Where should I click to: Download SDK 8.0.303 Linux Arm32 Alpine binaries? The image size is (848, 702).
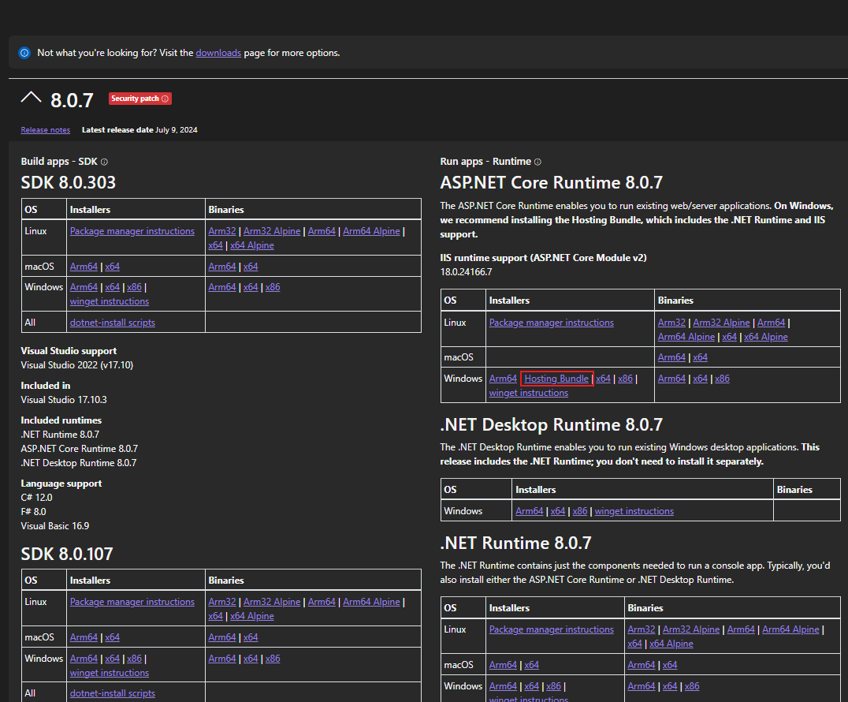tap(272, 231)
